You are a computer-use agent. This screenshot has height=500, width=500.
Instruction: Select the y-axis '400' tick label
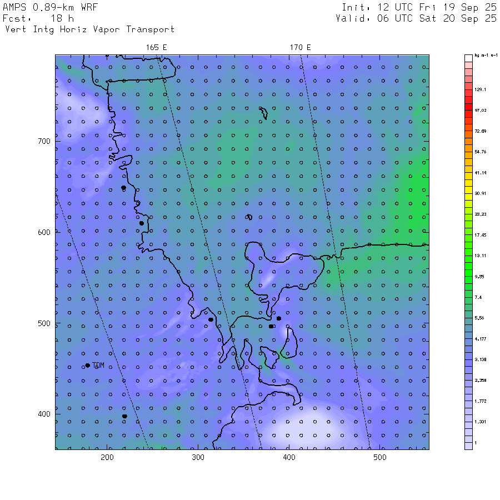point(44,414)
